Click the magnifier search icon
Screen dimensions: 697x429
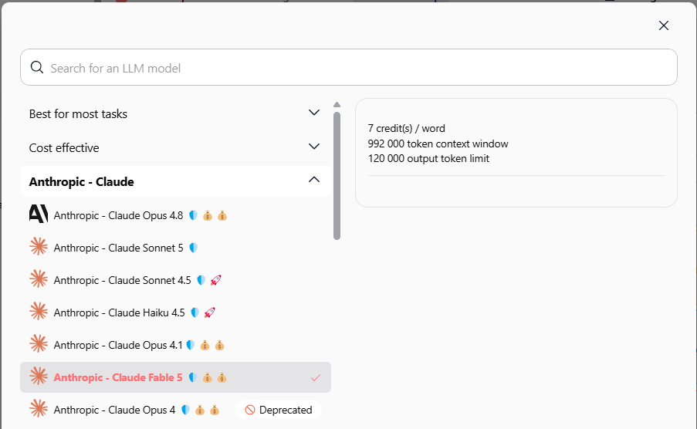click(x=37, y=68)
